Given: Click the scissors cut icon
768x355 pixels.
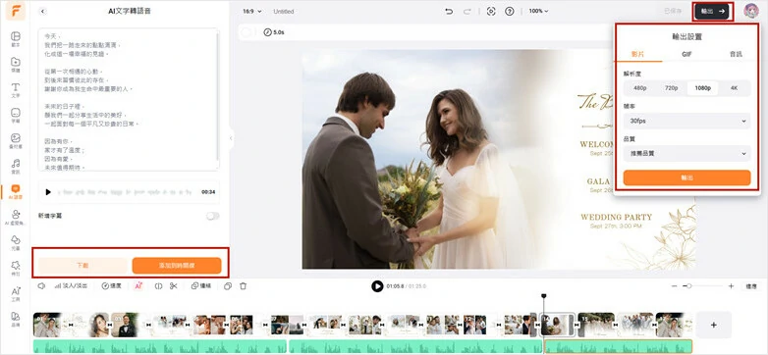Looking at the screenshot, I should (x=174, y=285).
